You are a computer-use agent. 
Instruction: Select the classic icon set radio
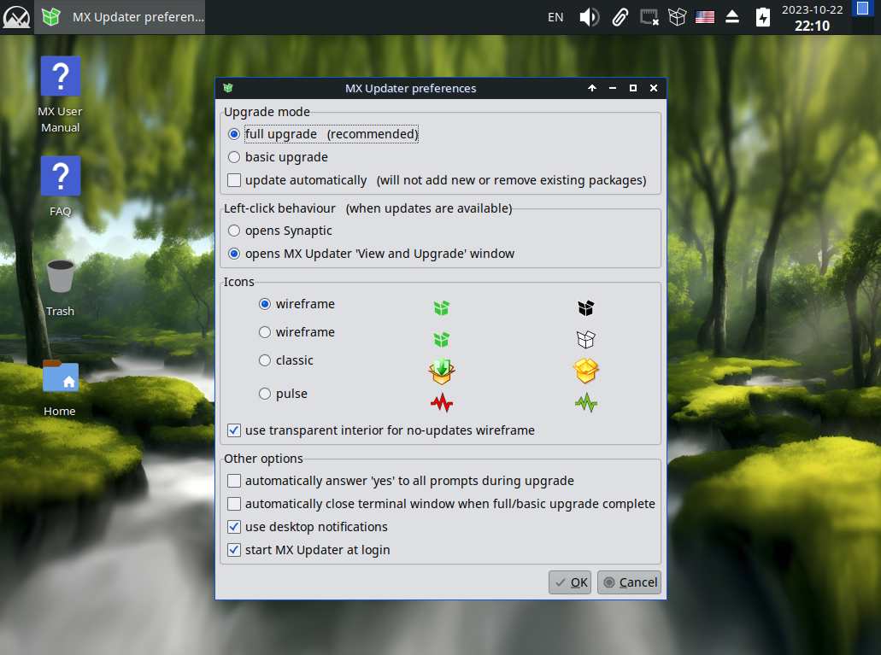(285, 360)
